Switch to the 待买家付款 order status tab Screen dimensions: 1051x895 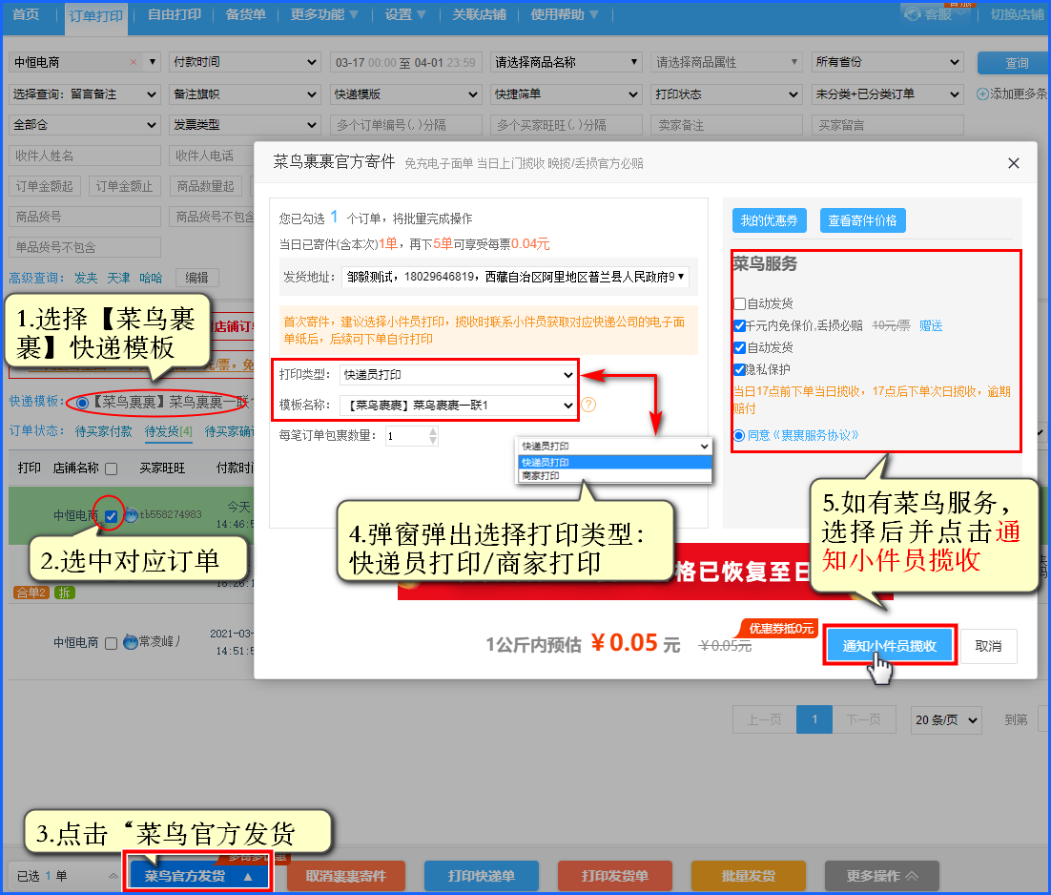point(103,431)
